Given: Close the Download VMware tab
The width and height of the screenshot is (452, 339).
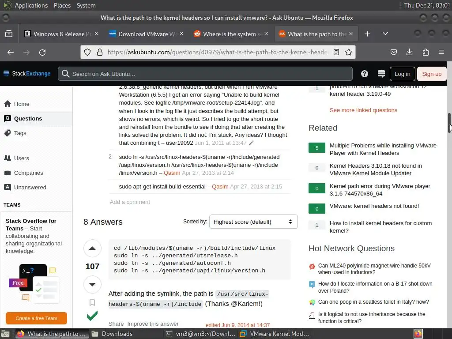Looking at the screenshot, I should pyautogui.click(x=181, y=34).
